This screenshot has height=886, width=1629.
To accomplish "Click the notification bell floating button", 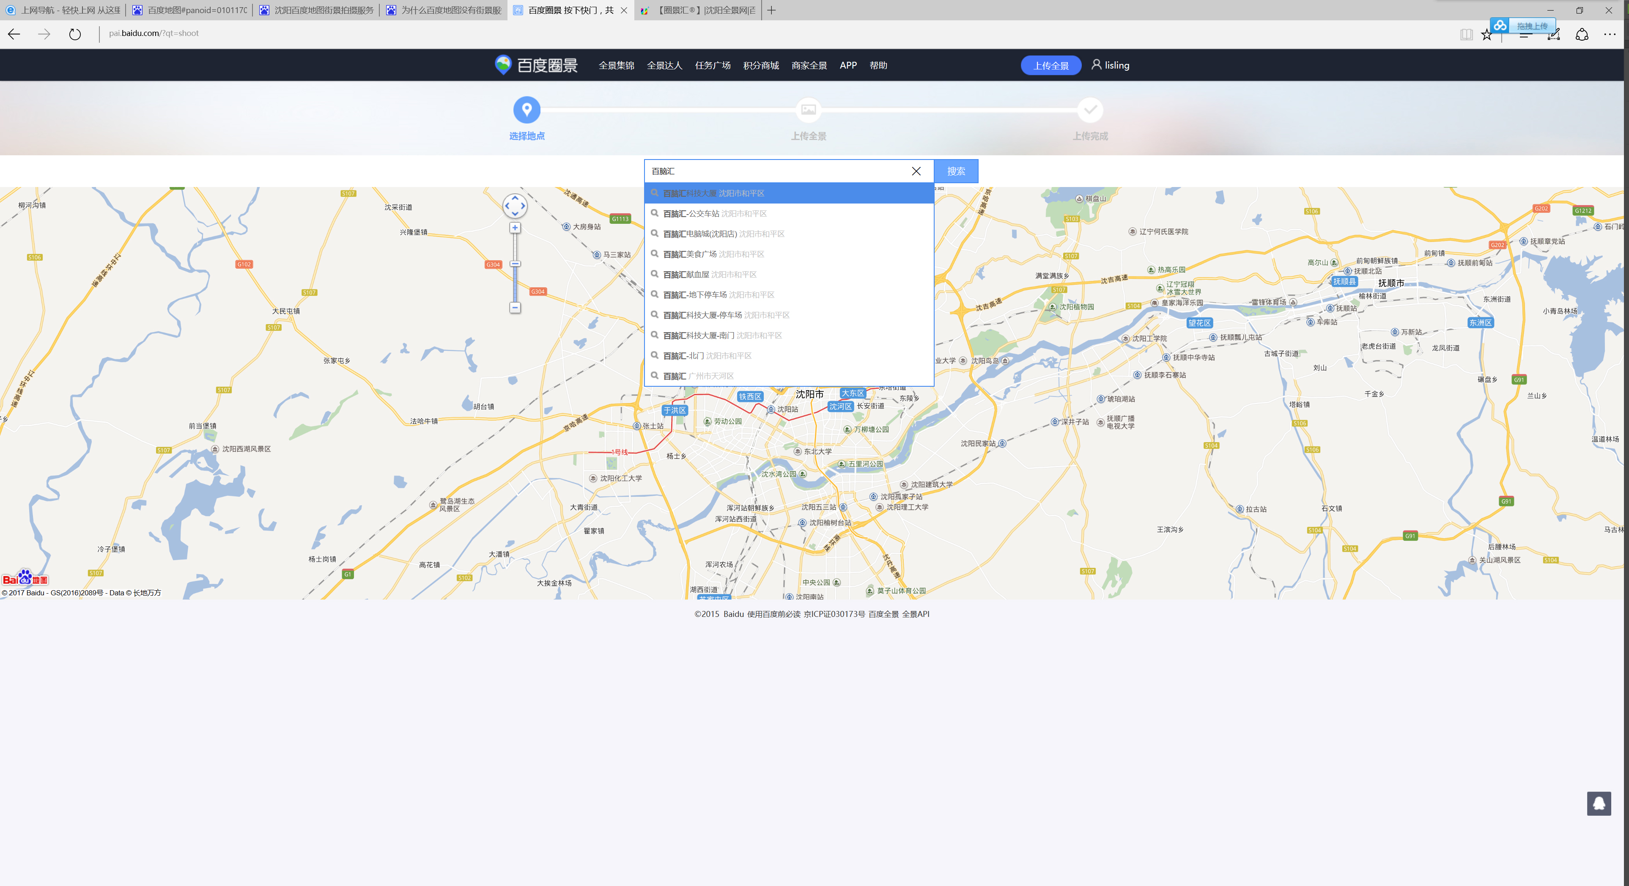I will coord(1598,803).
